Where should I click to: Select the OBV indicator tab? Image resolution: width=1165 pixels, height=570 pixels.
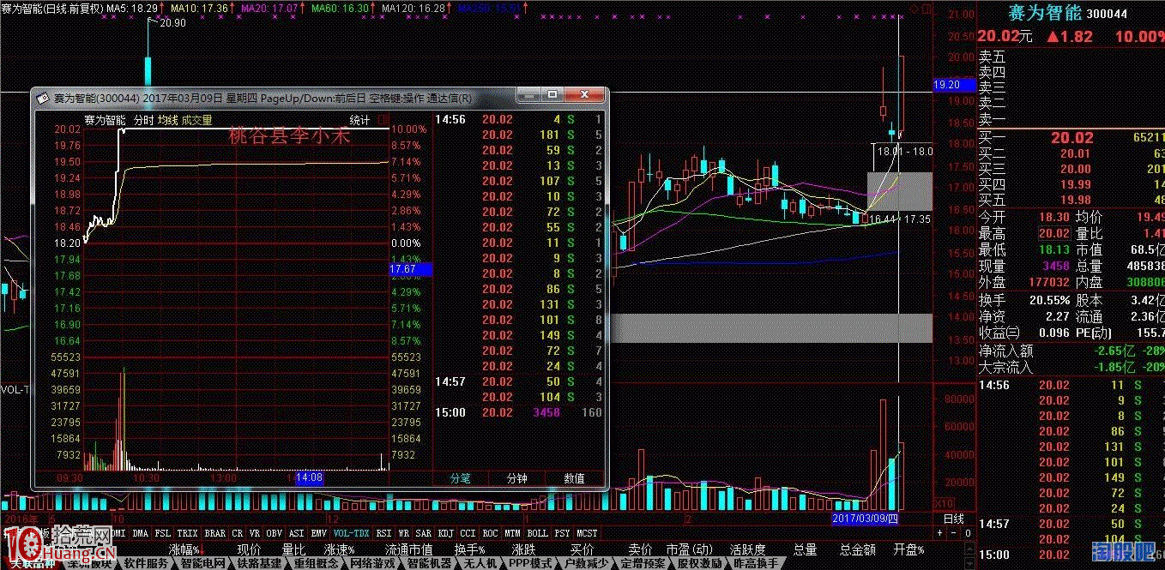275,533
